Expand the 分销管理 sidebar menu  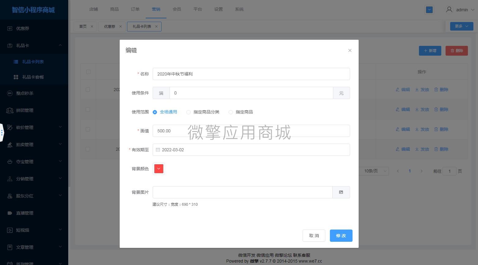[60, 178]
